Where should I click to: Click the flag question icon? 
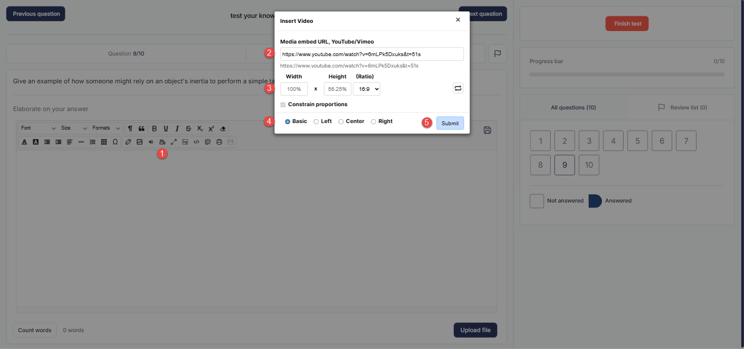click(497, 54)
